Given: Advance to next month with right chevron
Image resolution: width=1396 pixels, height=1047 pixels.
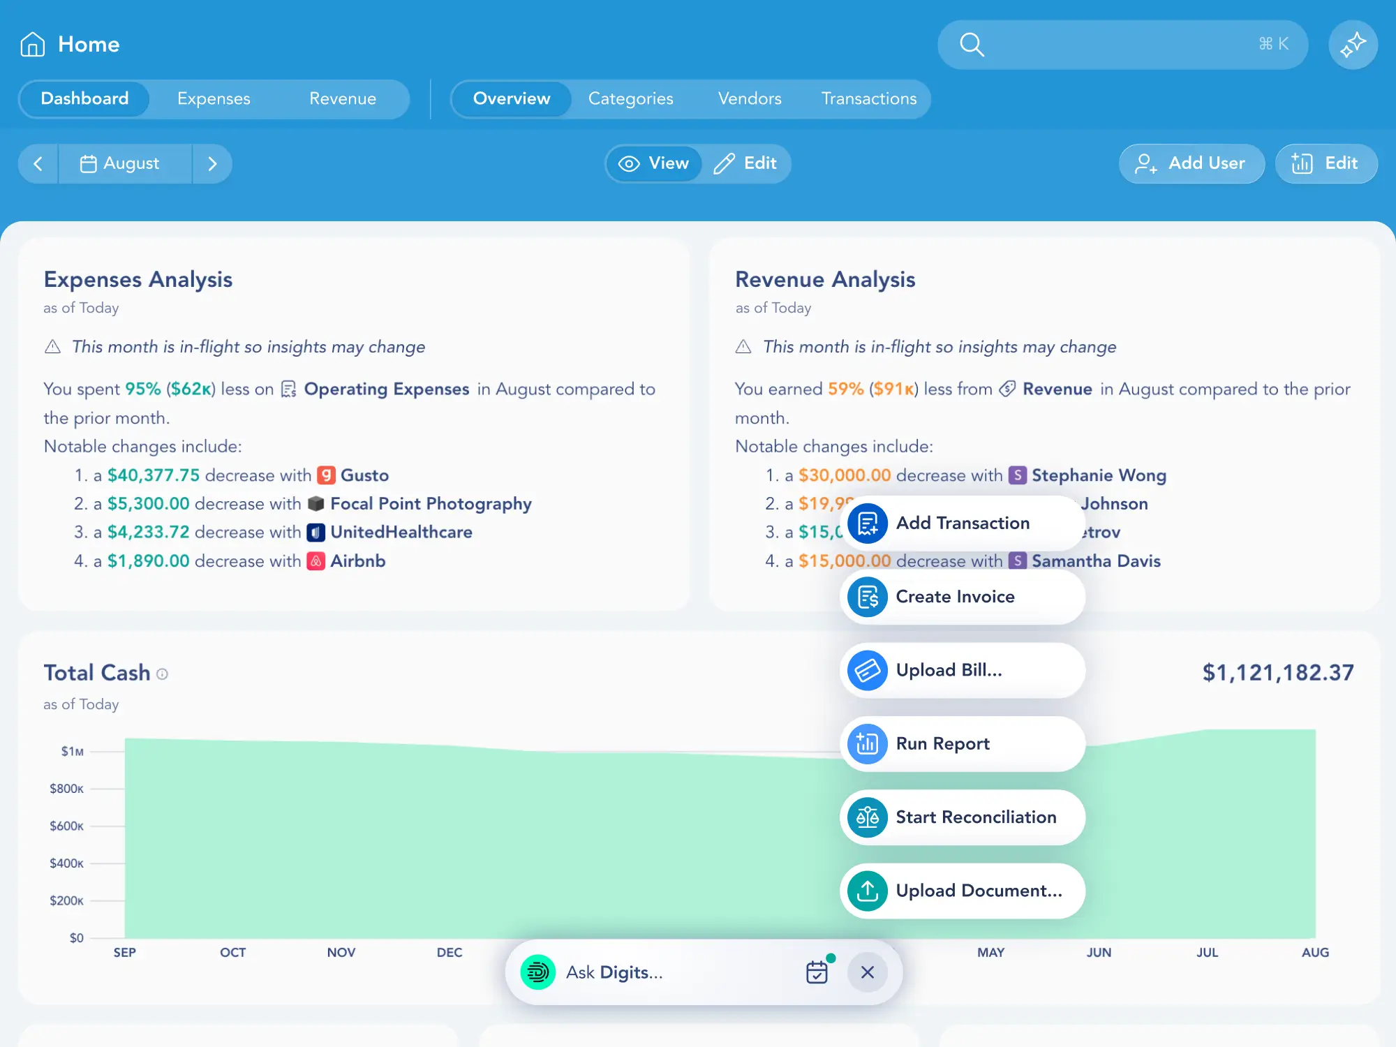Looking at the screenshot, I should click(212, 164).
